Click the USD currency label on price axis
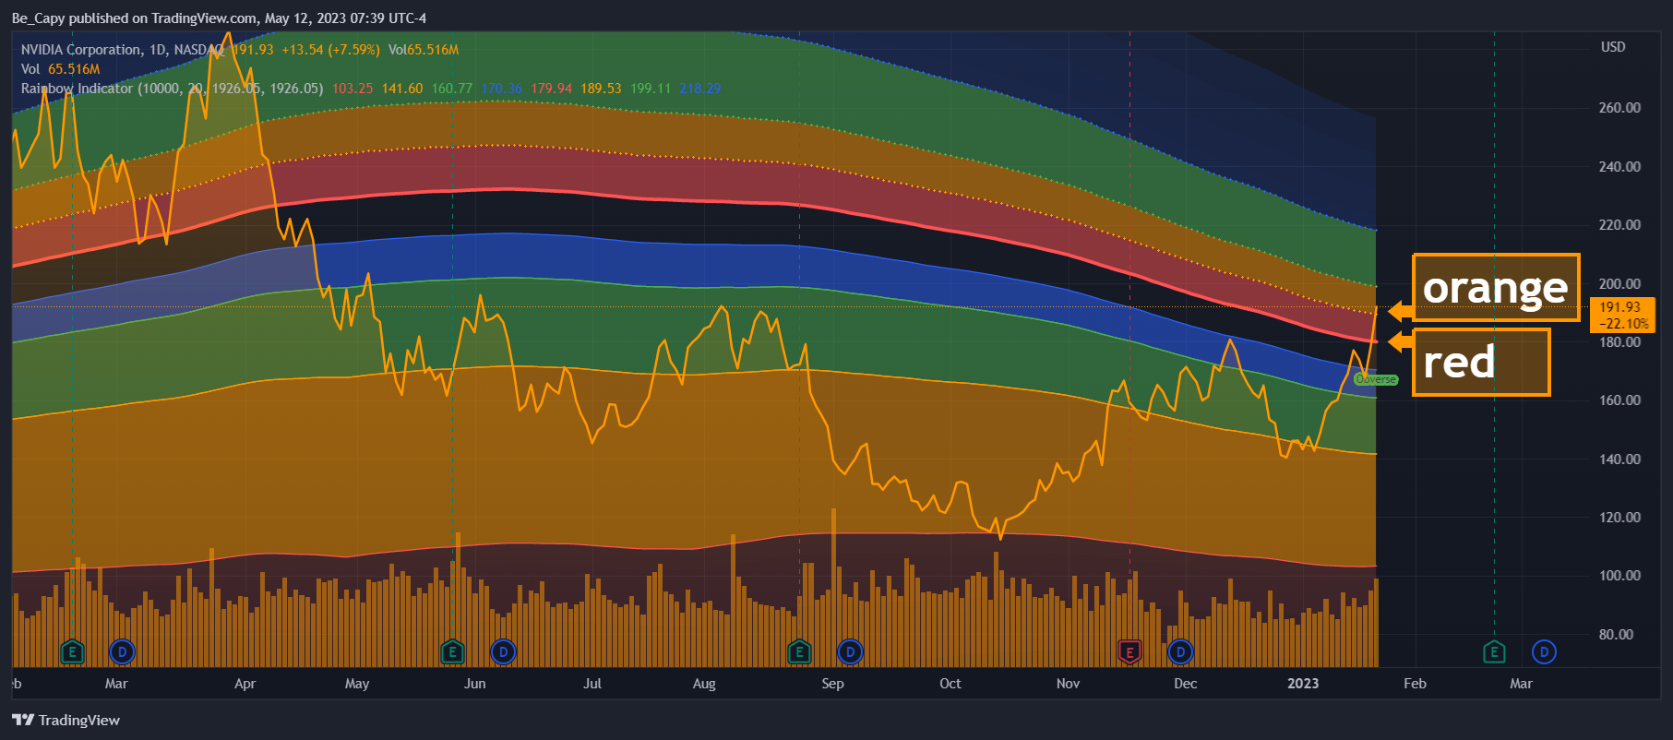 click(1613, 47)
